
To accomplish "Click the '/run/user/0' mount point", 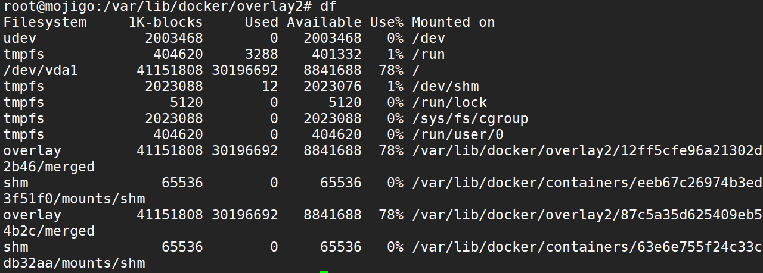I will 458,135.
